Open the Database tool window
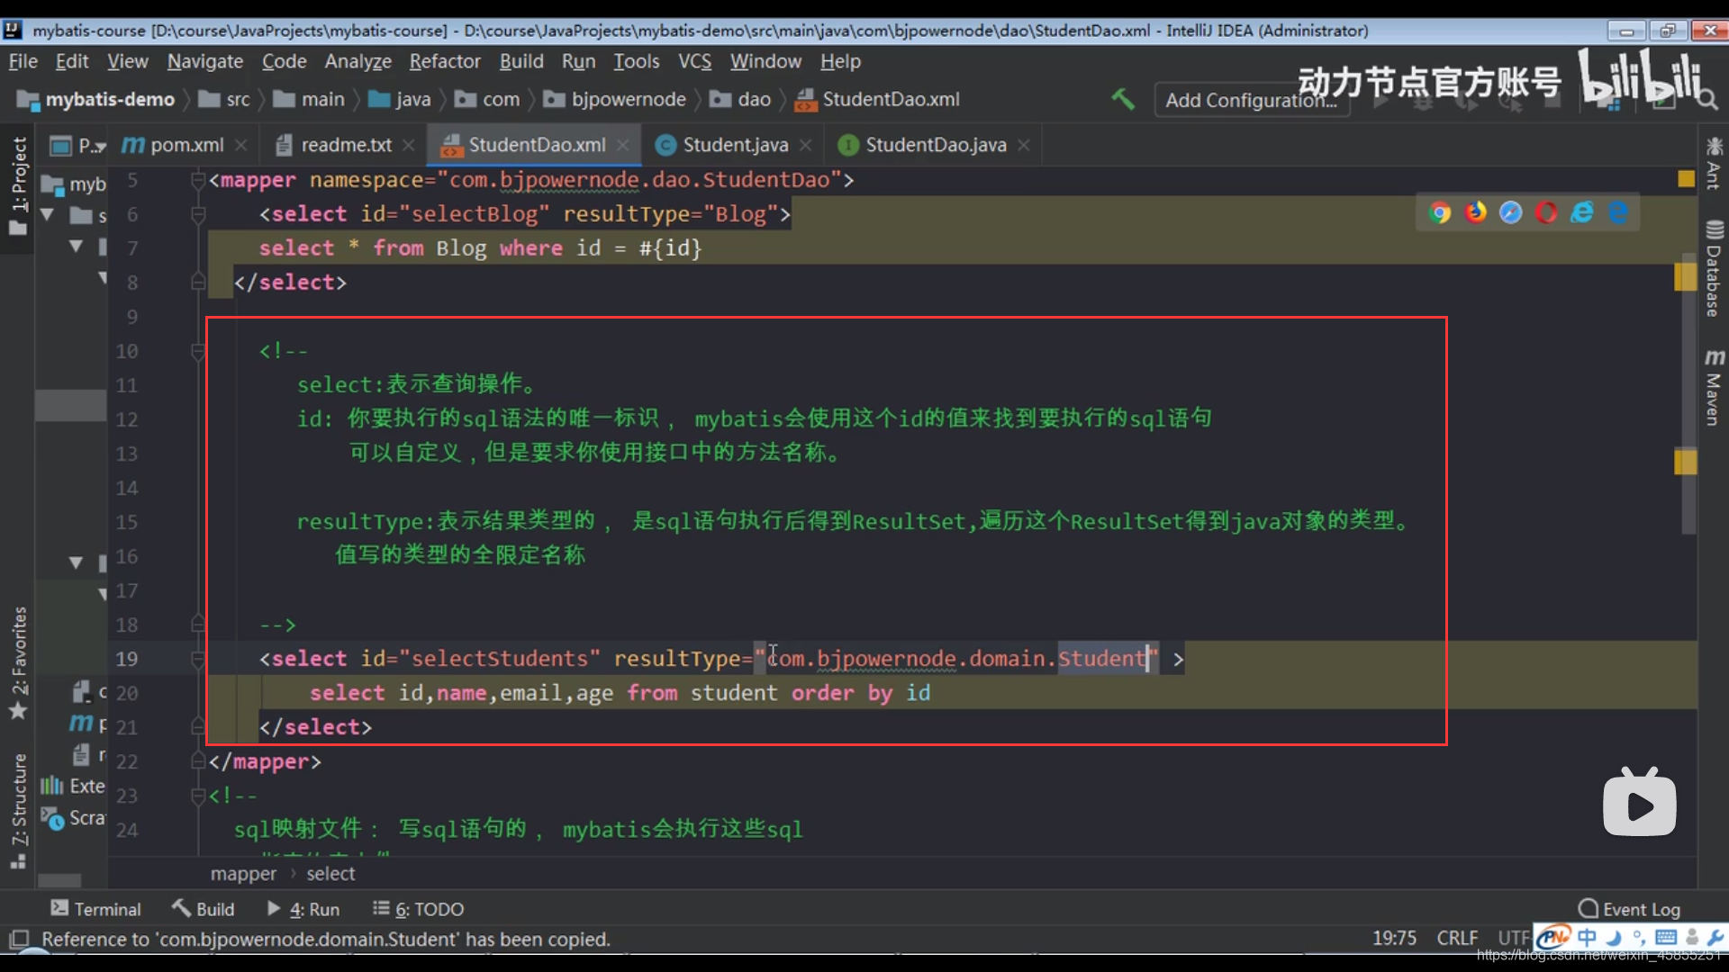The width and height of the screenshot is (1729, 972). click(1714, 268)
